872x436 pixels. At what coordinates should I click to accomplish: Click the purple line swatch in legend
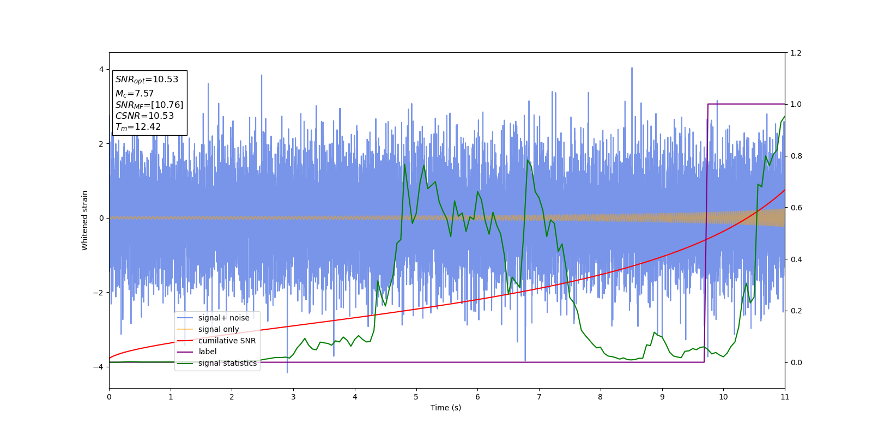click(185, 352)
